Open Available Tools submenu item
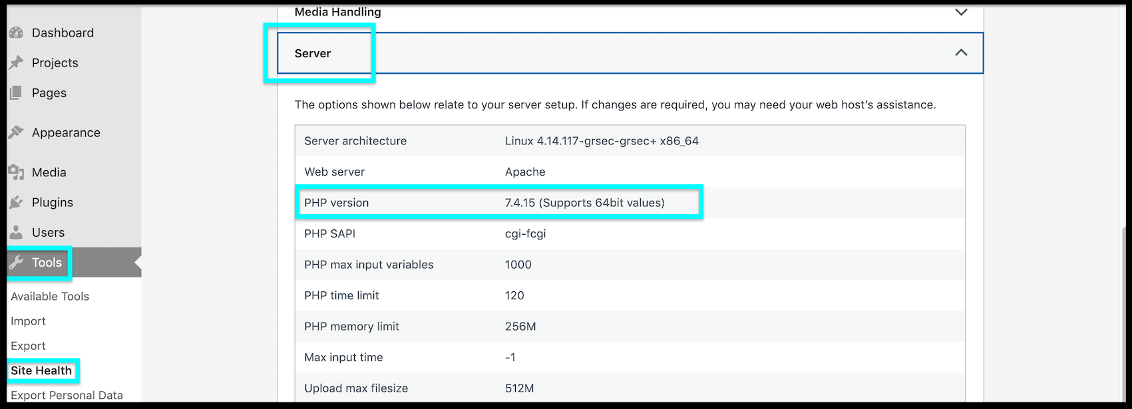 [50, 296]
